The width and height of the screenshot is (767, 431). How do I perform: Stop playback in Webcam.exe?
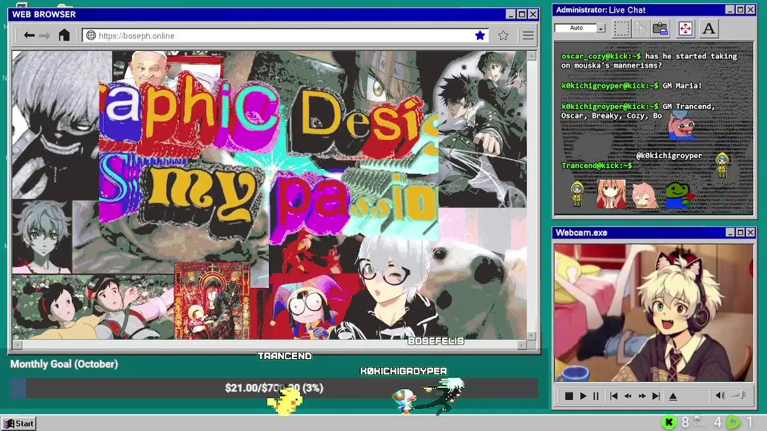(569, 396)
